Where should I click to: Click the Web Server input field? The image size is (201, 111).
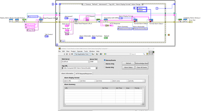tap(75, 62)
